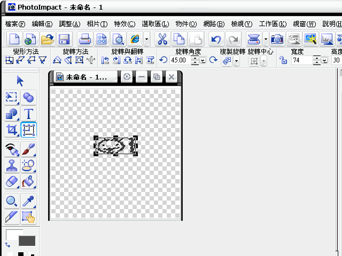Select the Pick (arrow) tool

[20, 81]
